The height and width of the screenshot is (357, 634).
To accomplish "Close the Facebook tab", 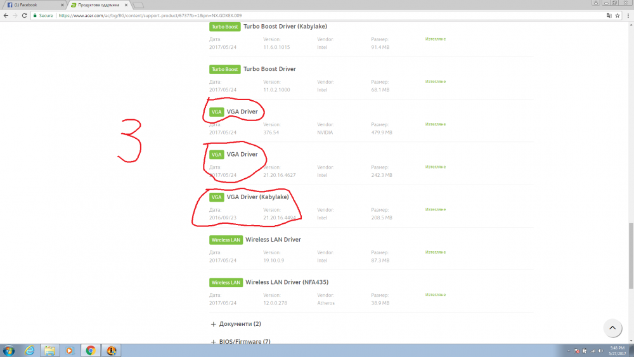I will [x=62, y=5].
